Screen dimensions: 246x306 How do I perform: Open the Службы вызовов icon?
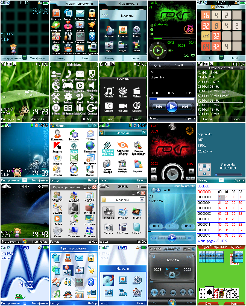coord(74,195)
